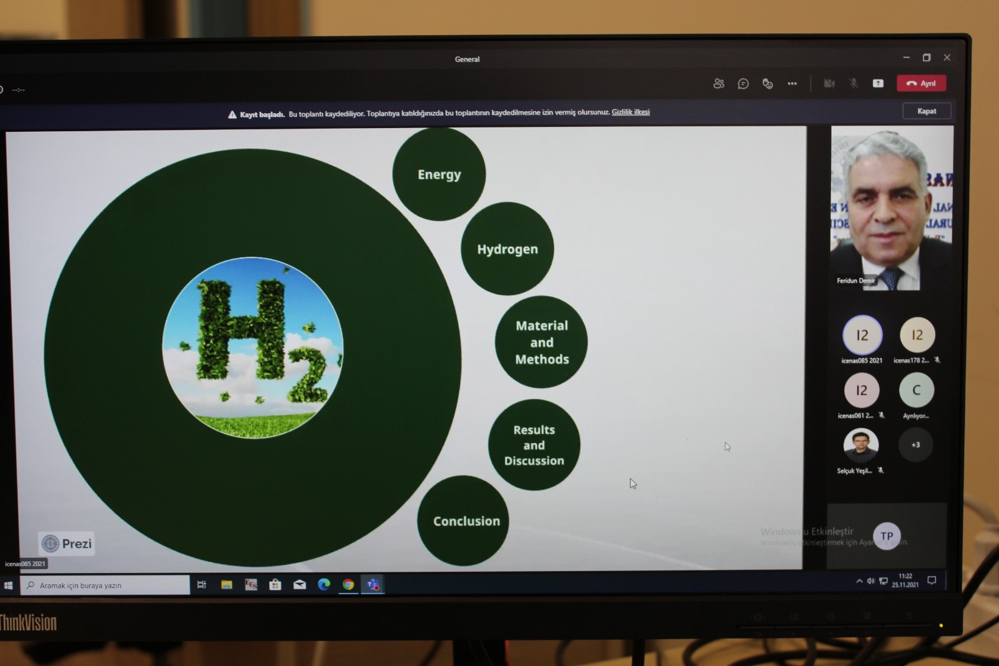Select Feridun Demir's video tile
The image size is (999, 666).
pyautogui.click(x=892, y=208)
